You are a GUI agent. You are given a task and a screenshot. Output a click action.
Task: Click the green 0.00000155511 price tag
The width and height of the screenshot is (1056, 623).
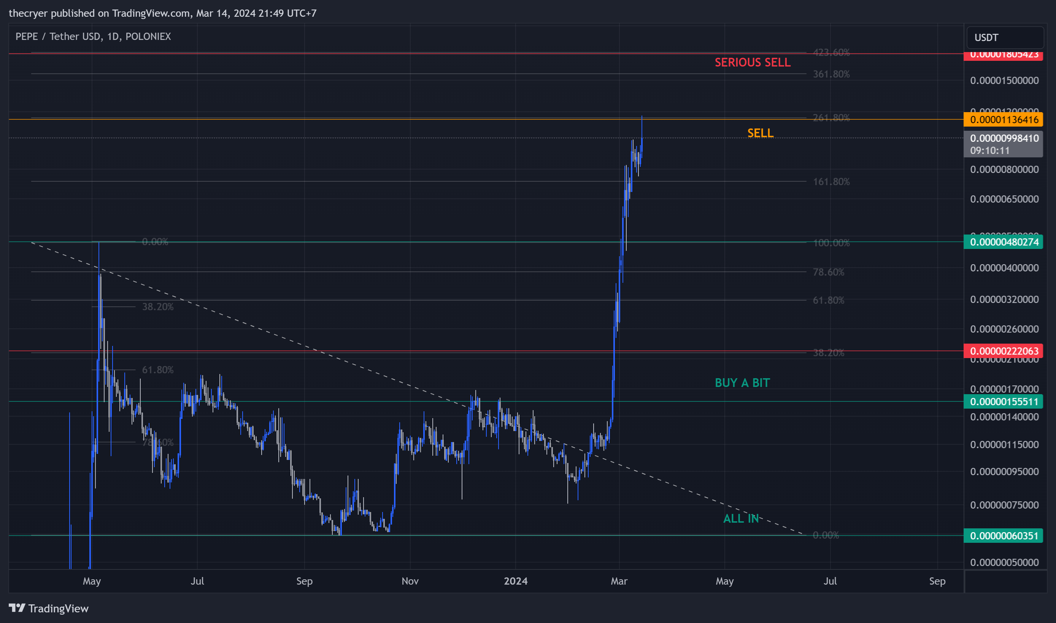coord(1003,401)
